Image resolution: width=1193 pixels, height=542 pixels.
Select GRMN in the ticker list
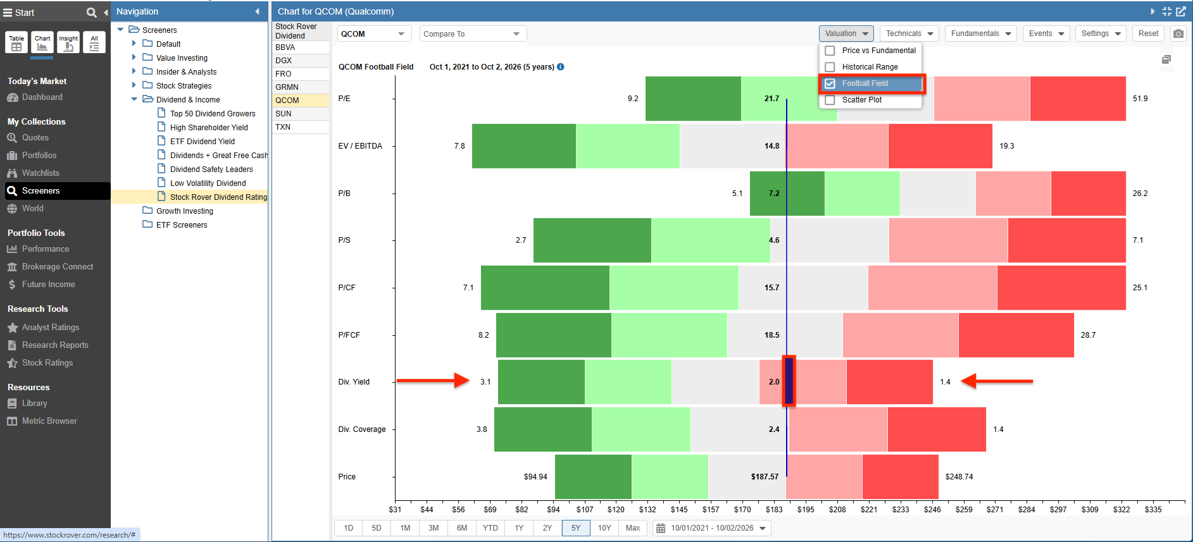pos(301,87)
